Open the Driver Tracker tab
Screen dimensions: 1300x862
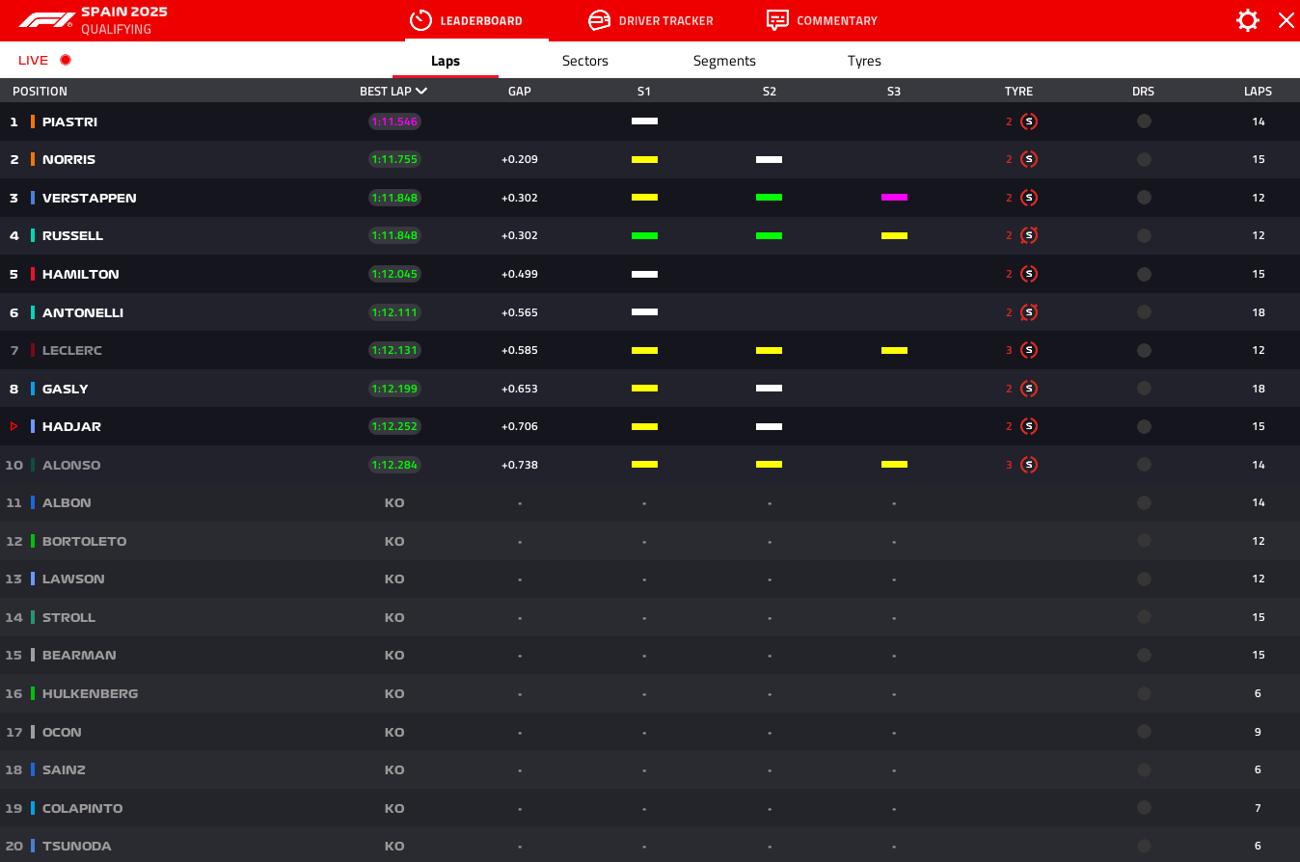click(x=651, y=20)
